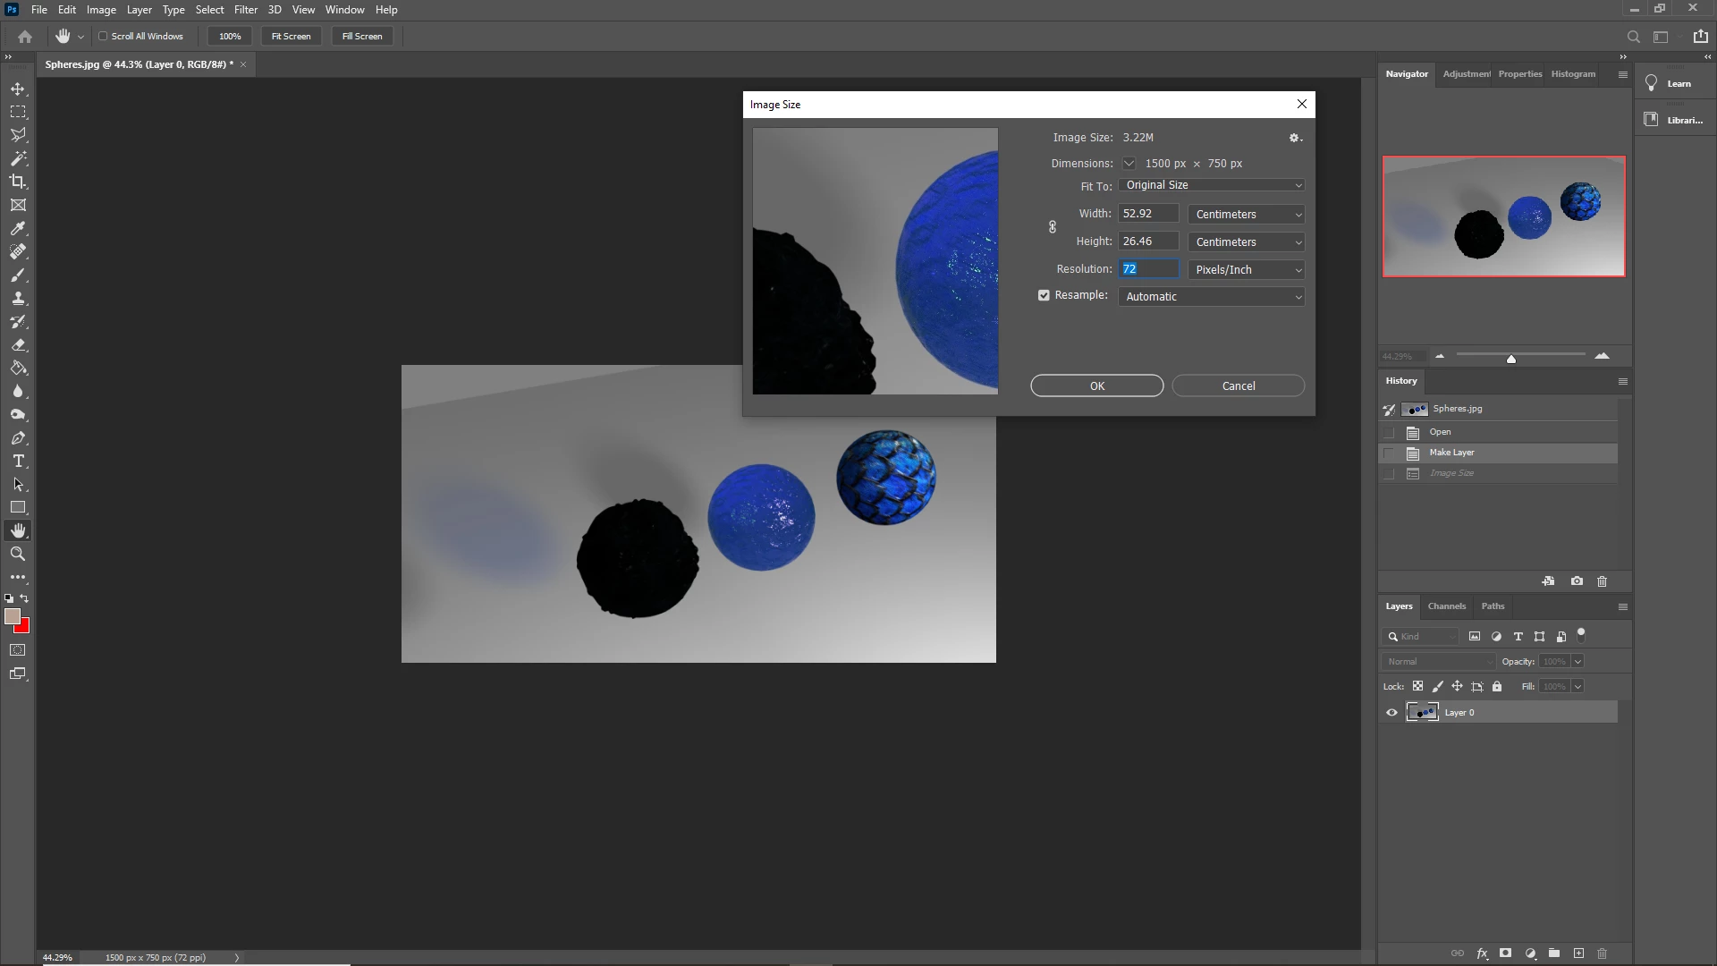Select the Crop tool
Viewport: 1717px width, 966px height.
pyautogui.click(x=18, y=182)
